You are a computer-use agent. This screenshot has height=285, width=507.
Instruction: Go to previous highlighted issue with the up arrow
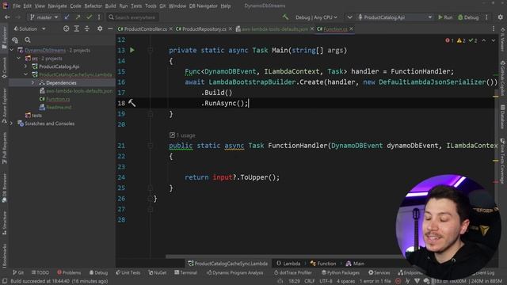pos(484,40)
